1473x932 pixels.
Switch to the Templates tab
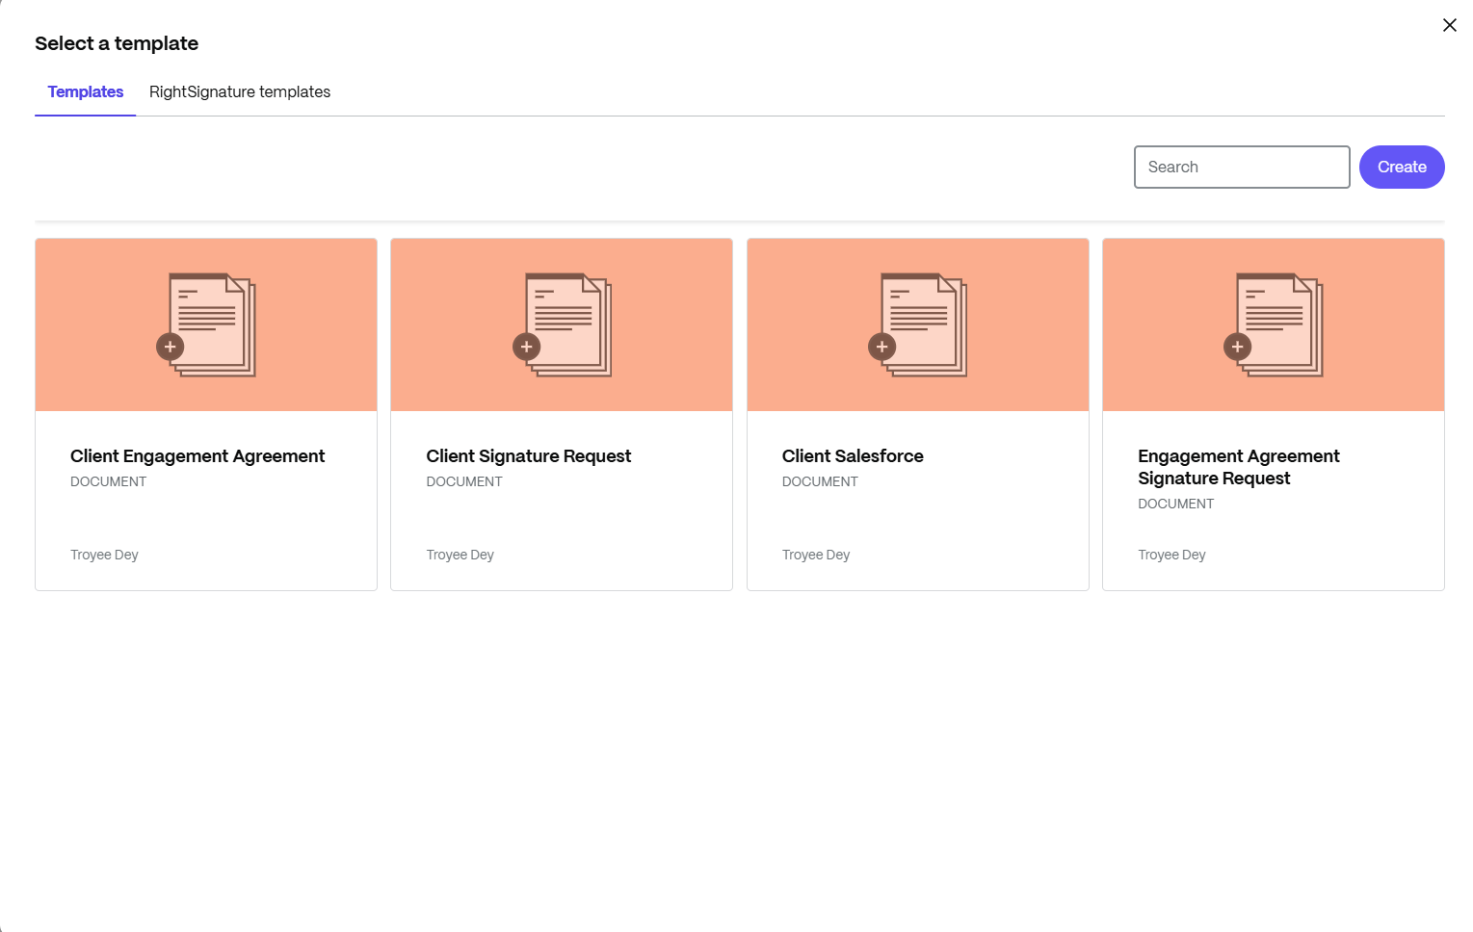[x=86, y=92]
